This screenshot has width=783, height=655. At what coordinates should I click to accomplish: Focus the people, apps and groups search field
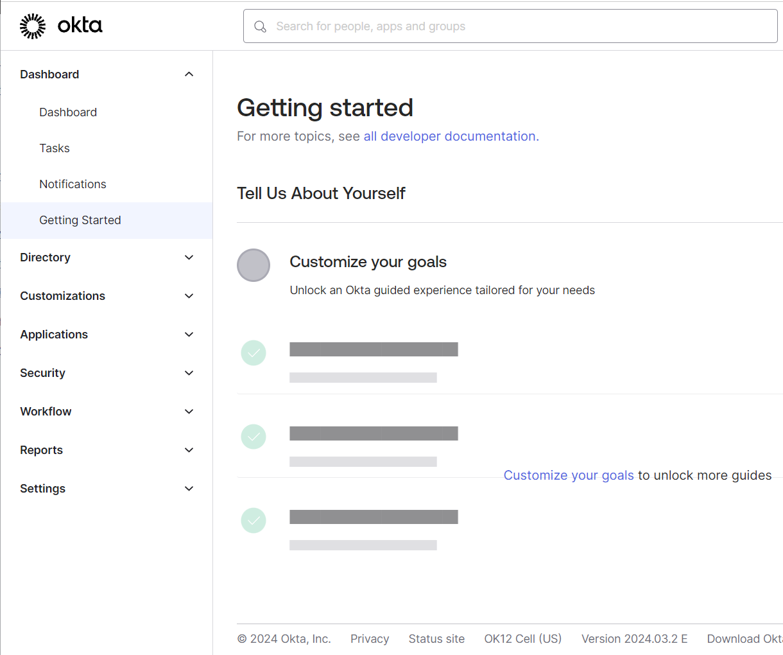[x=510, y=26]
